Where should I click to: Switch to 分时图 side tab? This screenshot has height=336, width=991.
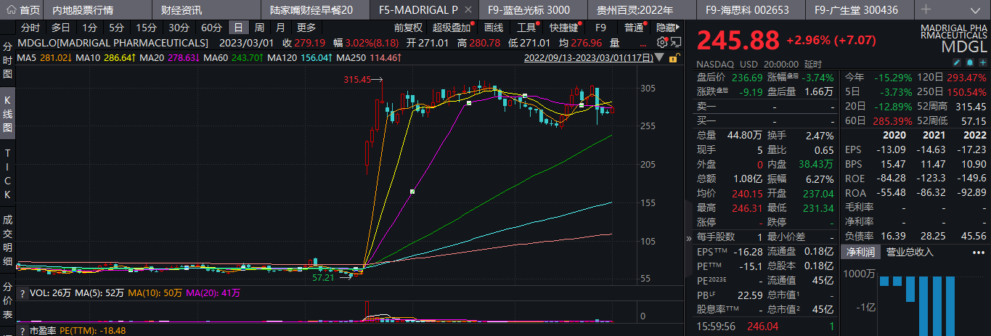7,60
